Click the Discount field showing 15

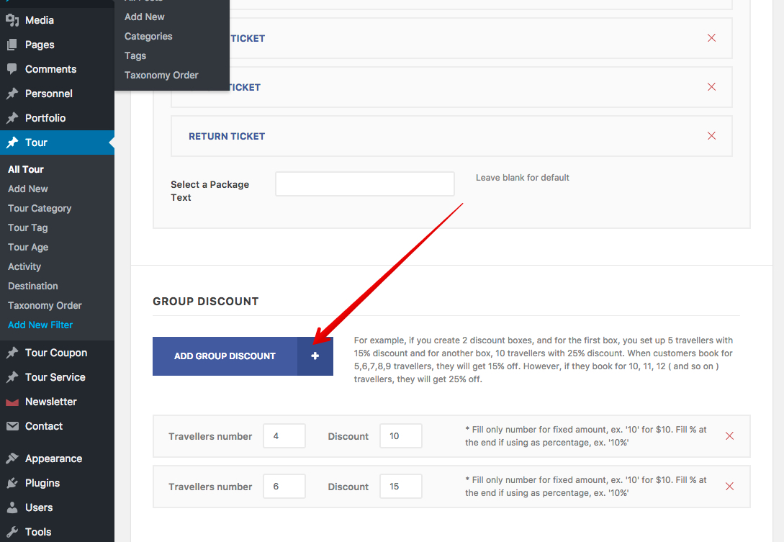click(400, 487)
